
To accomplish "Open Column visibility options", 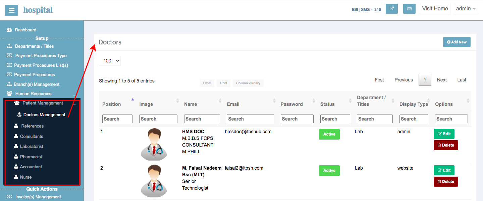I will 248,83.
